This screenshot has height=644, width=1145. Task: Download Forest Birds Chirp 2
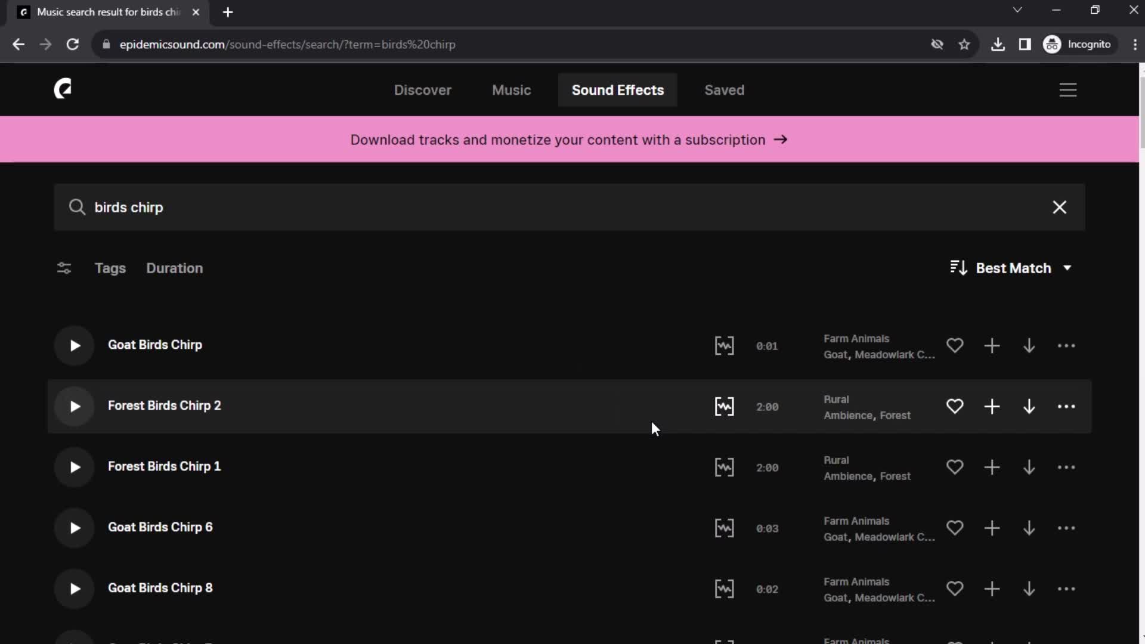1029,407
